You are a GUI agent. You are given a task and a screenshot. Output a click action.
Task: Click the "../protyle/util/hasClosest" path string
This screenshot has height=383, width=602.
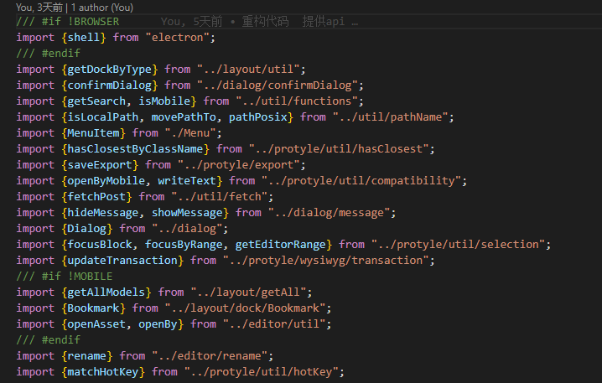[x=339, y=149]
